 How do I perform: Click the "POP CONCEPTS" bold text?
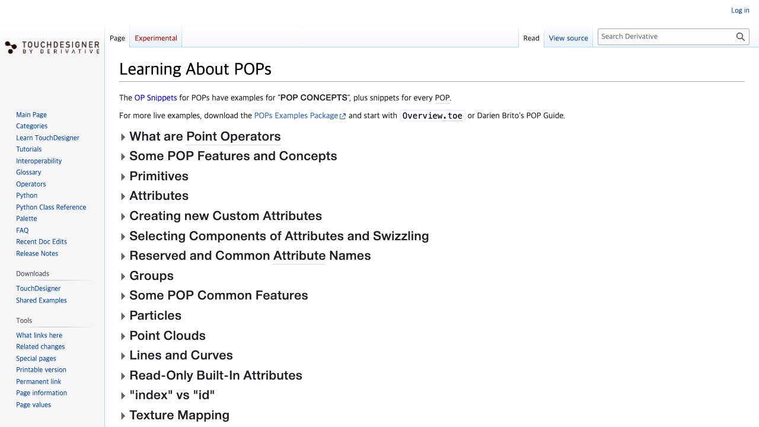pyautogui.click(x=315, y=98)
